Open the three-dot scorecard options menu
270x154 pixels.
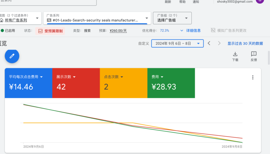pos(252,77)
